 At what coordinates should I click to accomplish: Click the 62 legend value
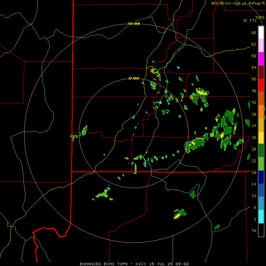click(x=254, y=44)
